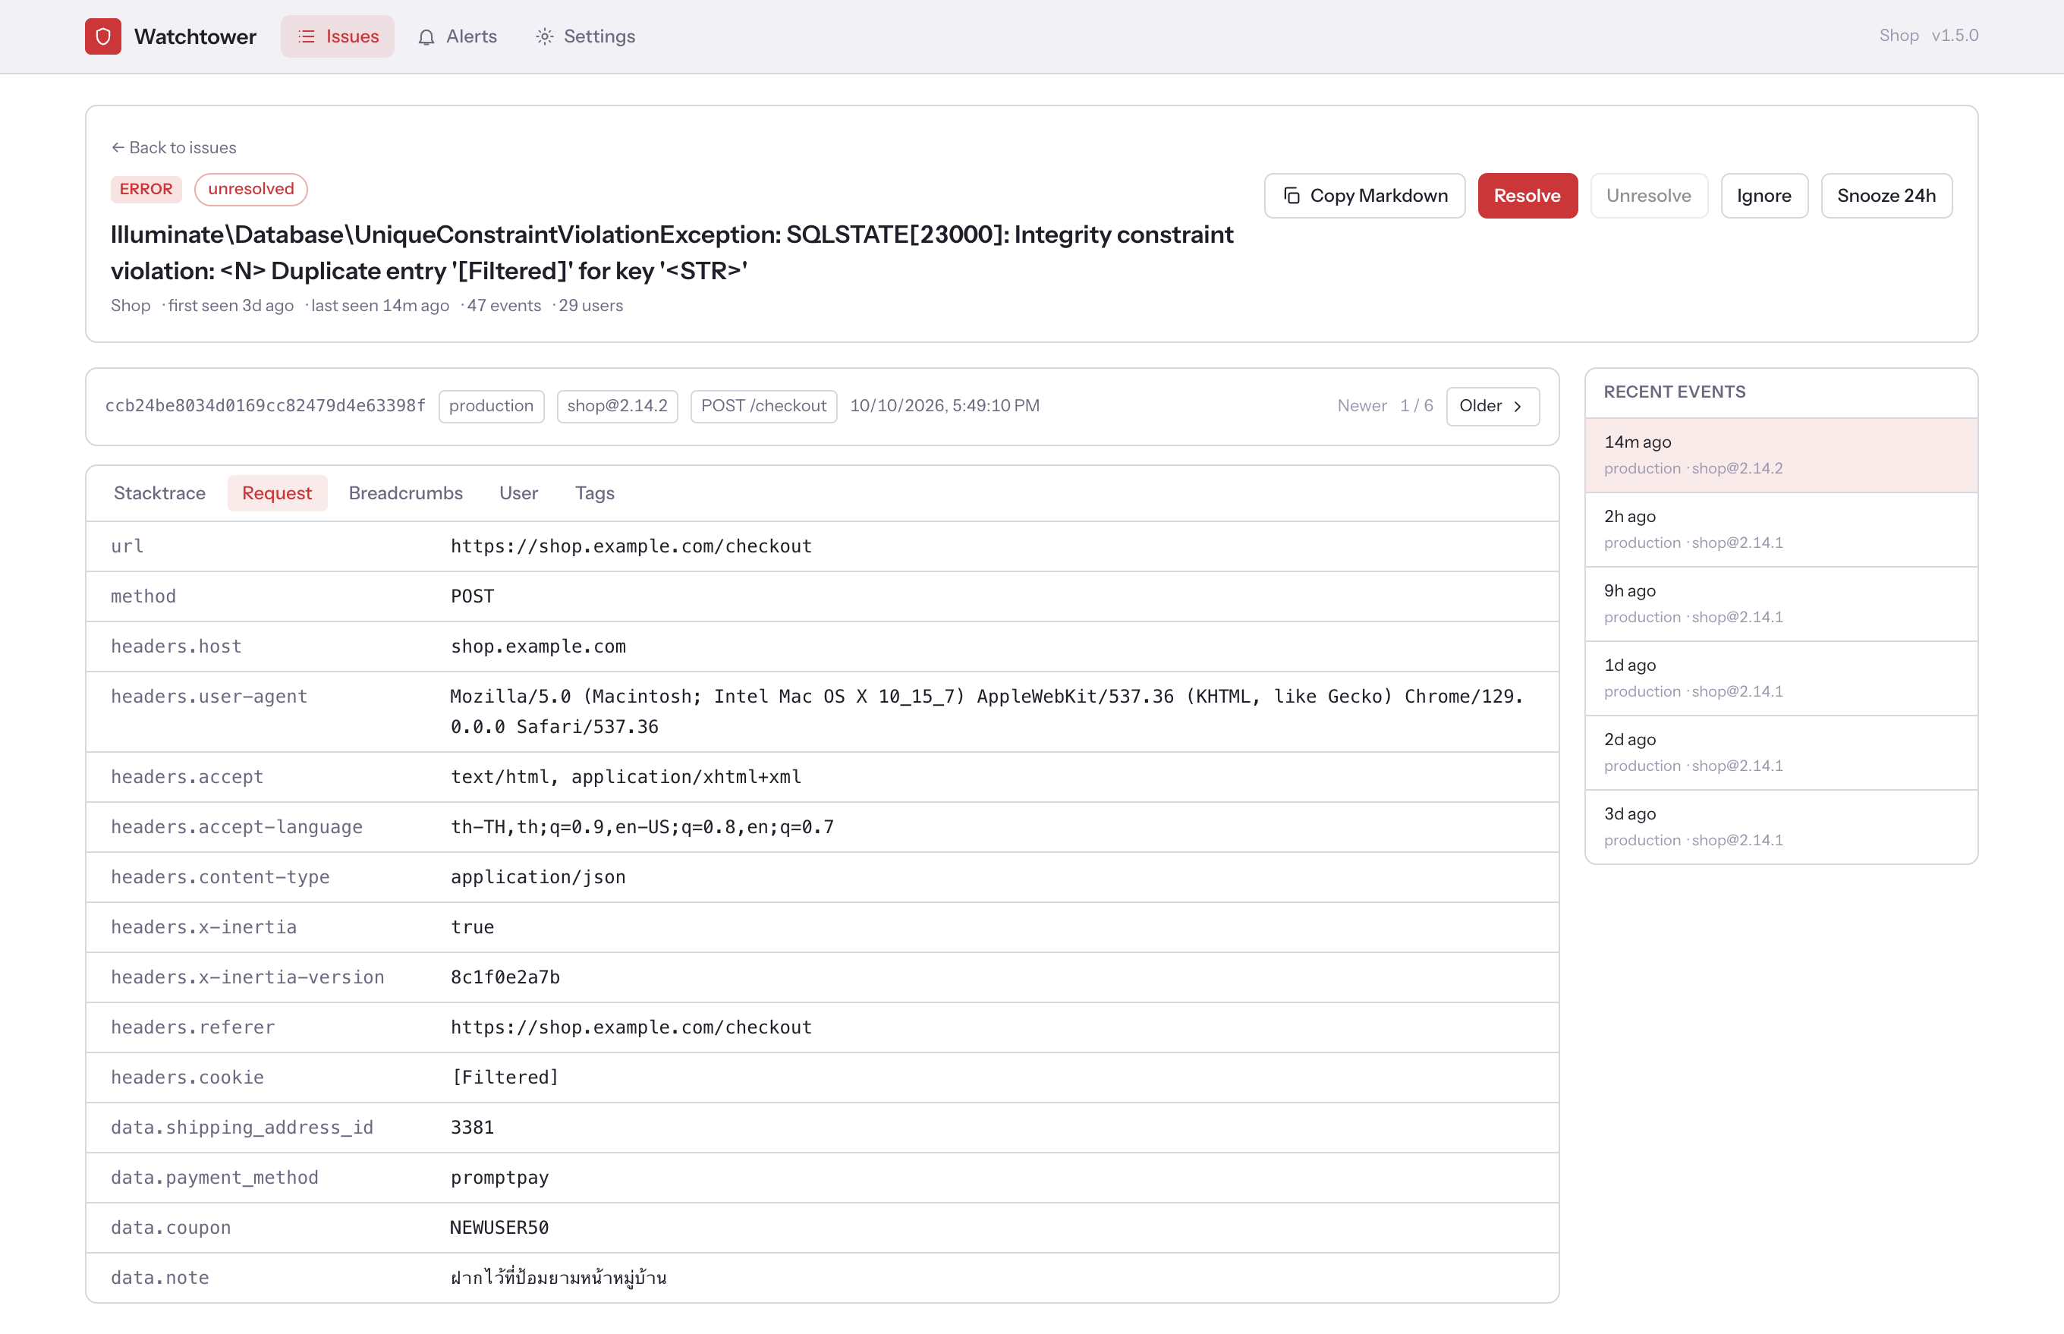Select the Request tab
Screen dimensions: 2064x1334
click(276, 493)
